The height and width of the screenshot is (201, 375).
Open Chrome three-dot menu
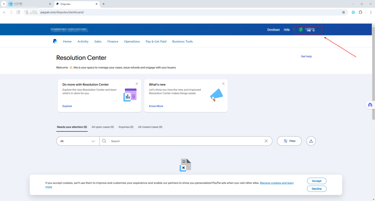(x=371, y=12)
